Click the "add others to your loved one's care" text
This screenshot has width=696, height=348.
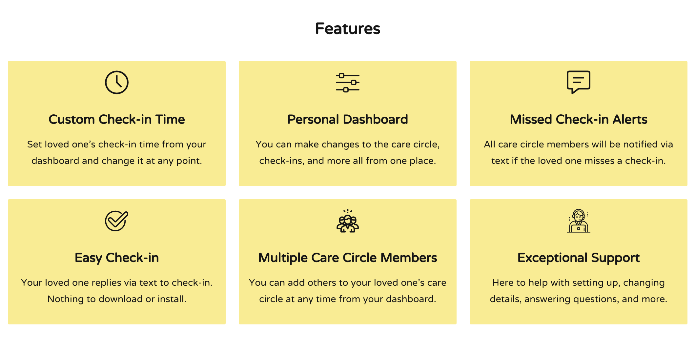(347, 282)
